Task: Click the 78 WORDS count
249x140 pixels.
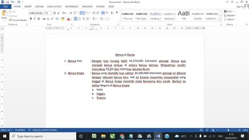Action: tap(20, 130)
